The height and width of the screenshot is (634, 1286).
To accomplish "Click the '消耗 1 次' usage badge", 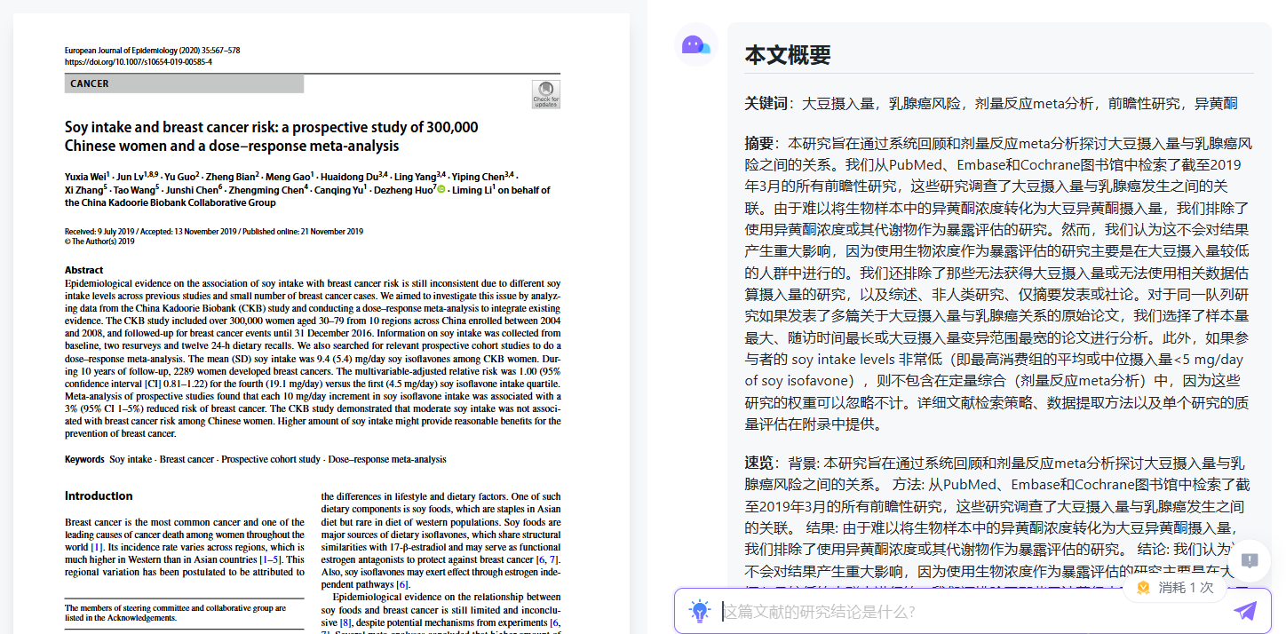I will pyautogui.click(x=1175, y=588).
